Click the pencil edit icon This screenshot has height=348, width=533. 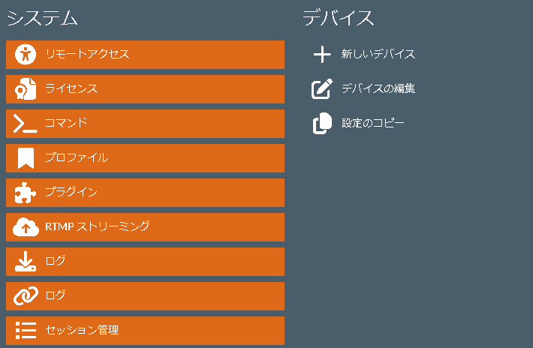[x=322, y=89]
